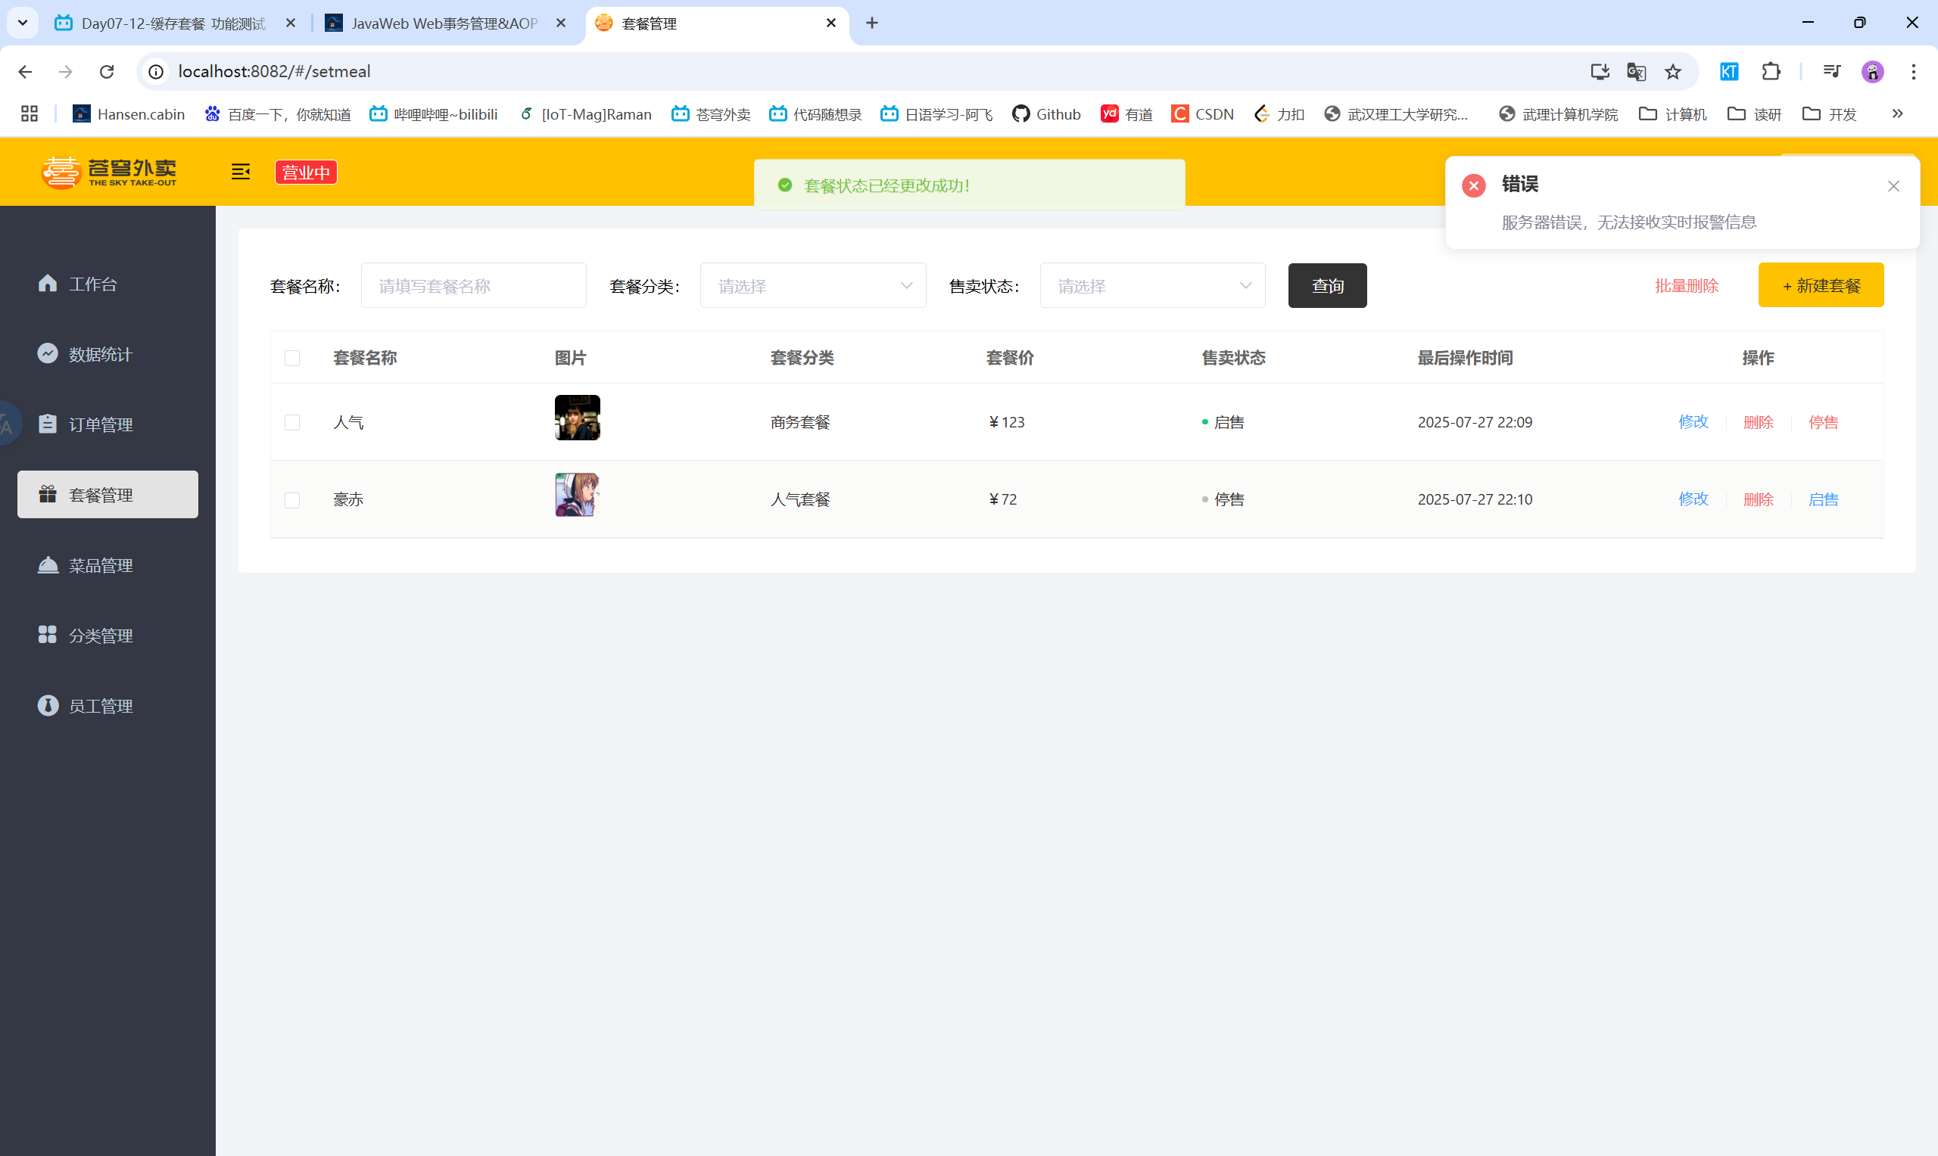The height and width of the screenshot is (1156, 1938).
Task: Collapse the sidebar using the hamburger icon
Action: tap(240, 172)
